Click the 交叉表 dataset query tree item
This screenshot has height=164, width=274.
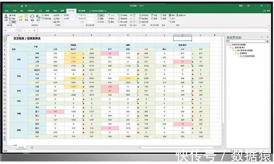pyautogui.click(x=249, y=56)
